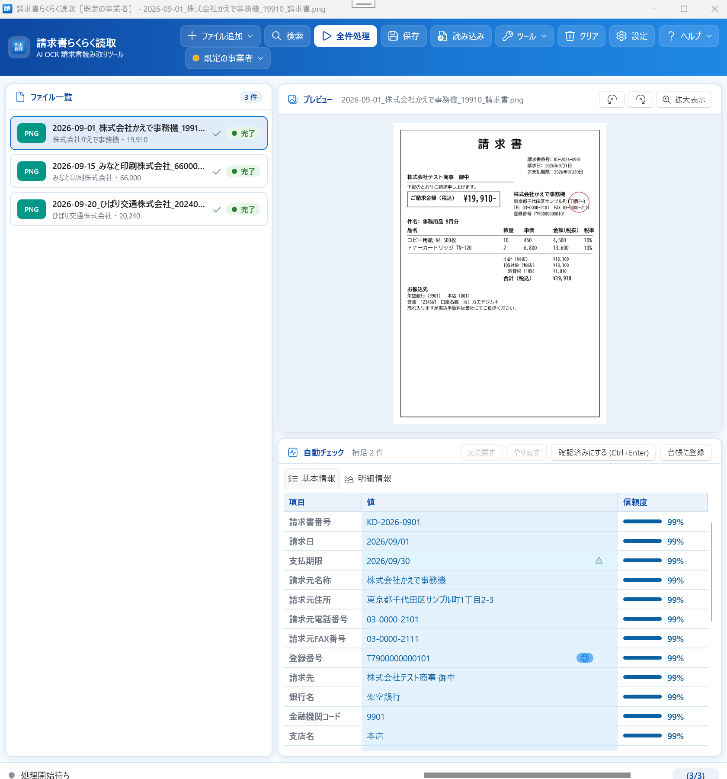The height and width of the screenshot is (779, 727).
Task: Click the 保存 save button
Action: tap(404, 36)
